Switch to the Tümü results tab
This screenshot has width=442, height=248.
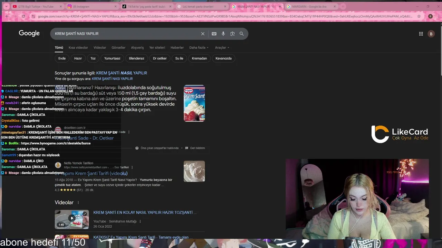coord(59,48)
